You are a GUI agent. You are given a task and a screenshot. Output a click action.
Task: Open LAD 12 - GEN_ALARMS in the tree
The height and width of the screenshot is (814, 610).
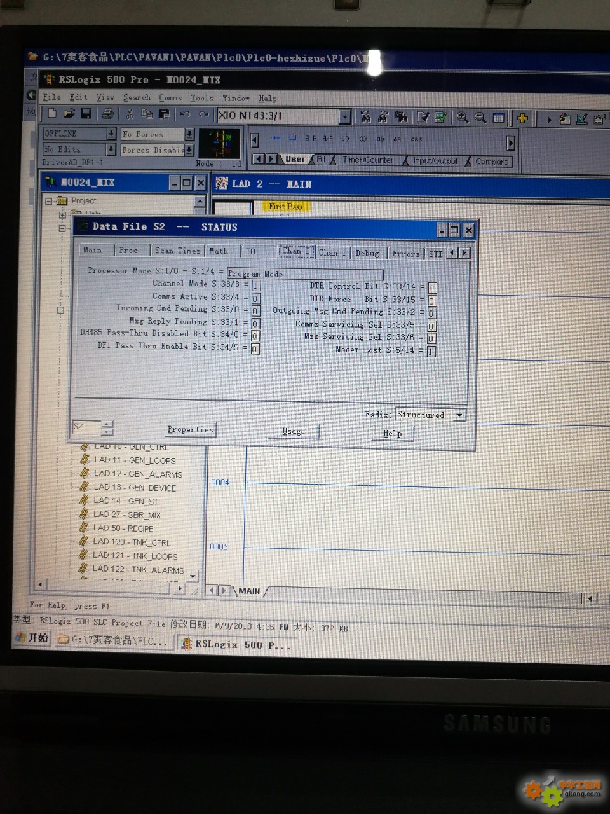138,474
